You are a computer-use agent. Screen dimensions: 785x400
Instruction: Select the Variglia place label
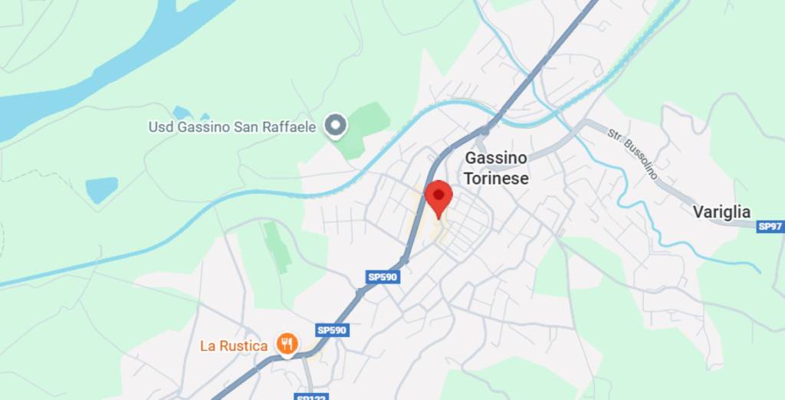pyautogui.click(x=721, y=212)
